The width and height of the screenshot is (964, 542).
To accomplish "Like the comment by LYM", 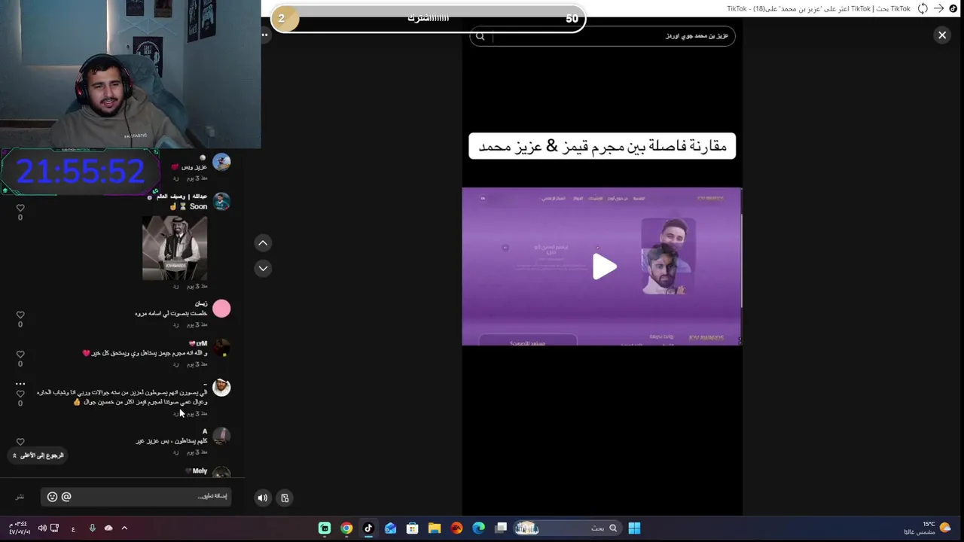I will coord(20,354).
